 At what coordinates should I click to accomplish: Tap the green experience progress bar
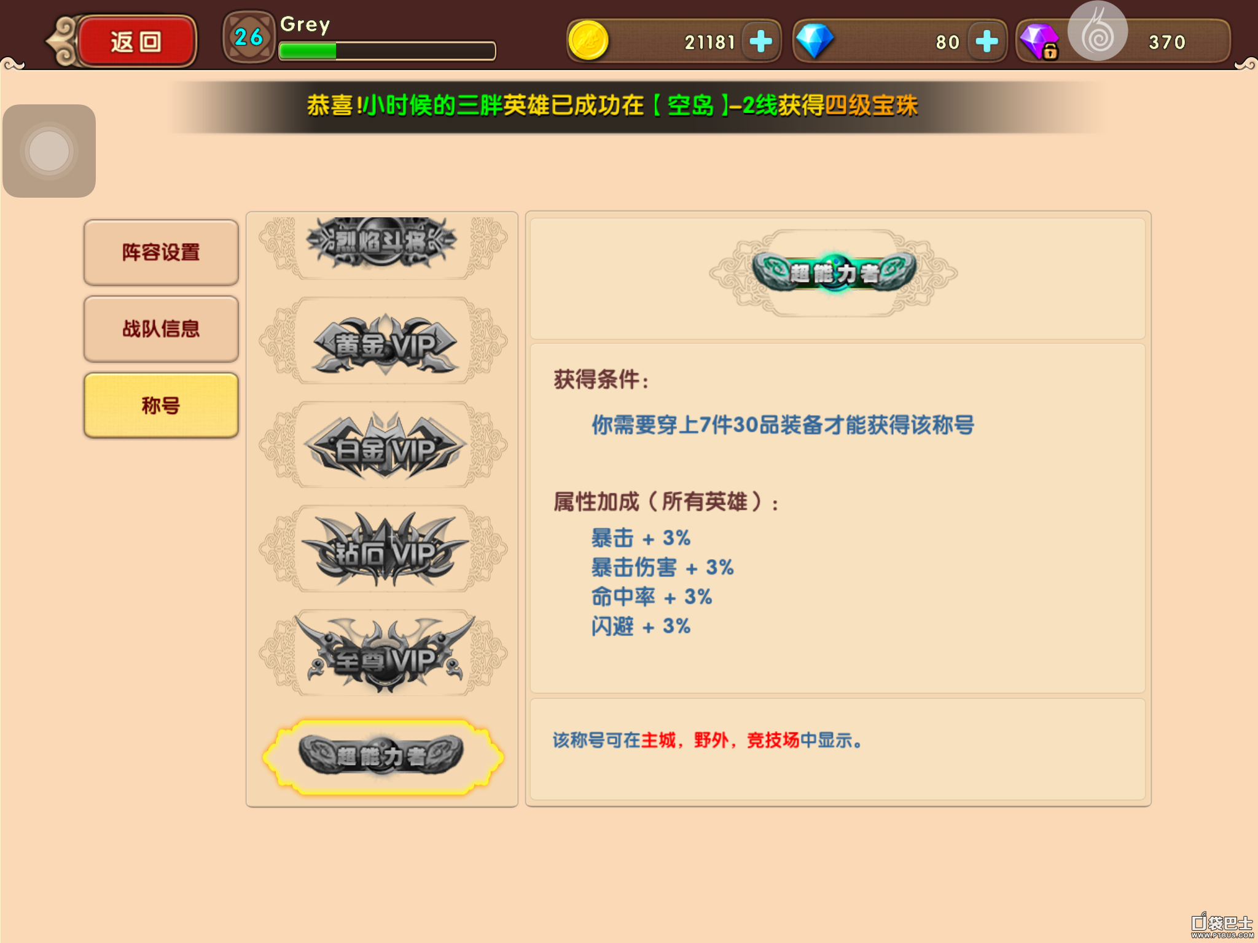[387, 51]
